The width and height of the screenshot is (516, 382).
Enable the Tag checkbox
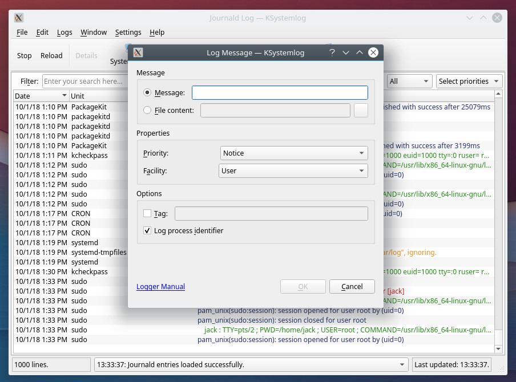(x=147, y=213)
